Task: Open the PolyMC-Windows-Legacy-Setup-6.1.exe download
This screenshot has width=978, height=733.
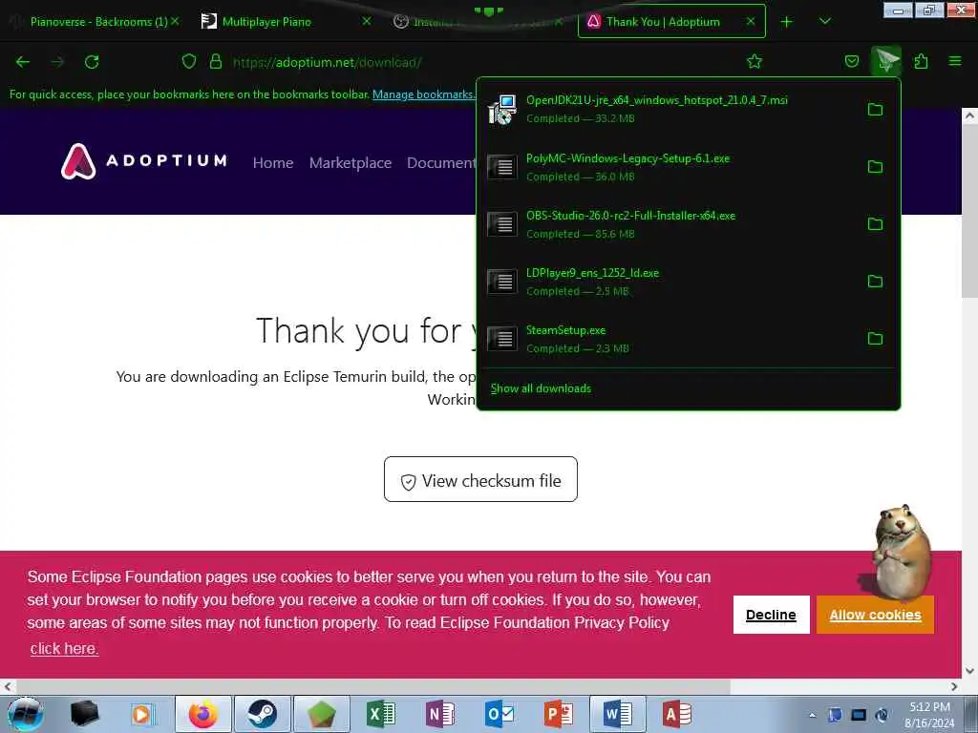Action: click(670, 166)
